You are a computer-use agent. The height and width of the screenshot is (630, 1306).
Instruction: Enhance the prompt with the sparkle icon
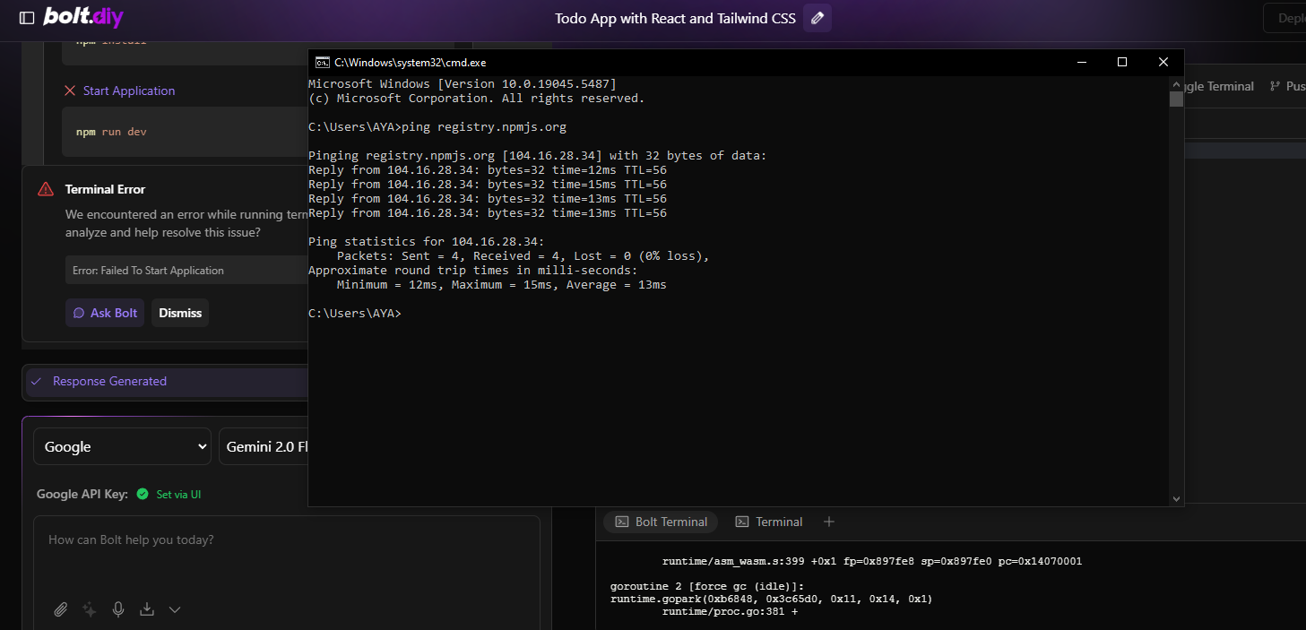90,609
